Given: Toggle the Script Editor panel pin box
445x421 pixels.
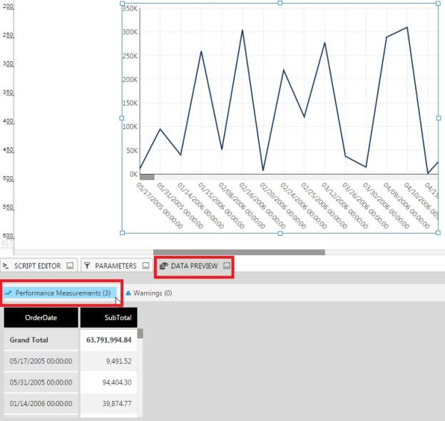Looking at the screenshot, I should pyautogui.click(x=69, y=266).
